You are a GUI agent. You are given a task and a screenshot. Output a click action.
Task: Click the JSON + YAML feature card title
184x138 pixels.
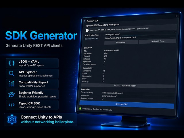coord(29,62)
